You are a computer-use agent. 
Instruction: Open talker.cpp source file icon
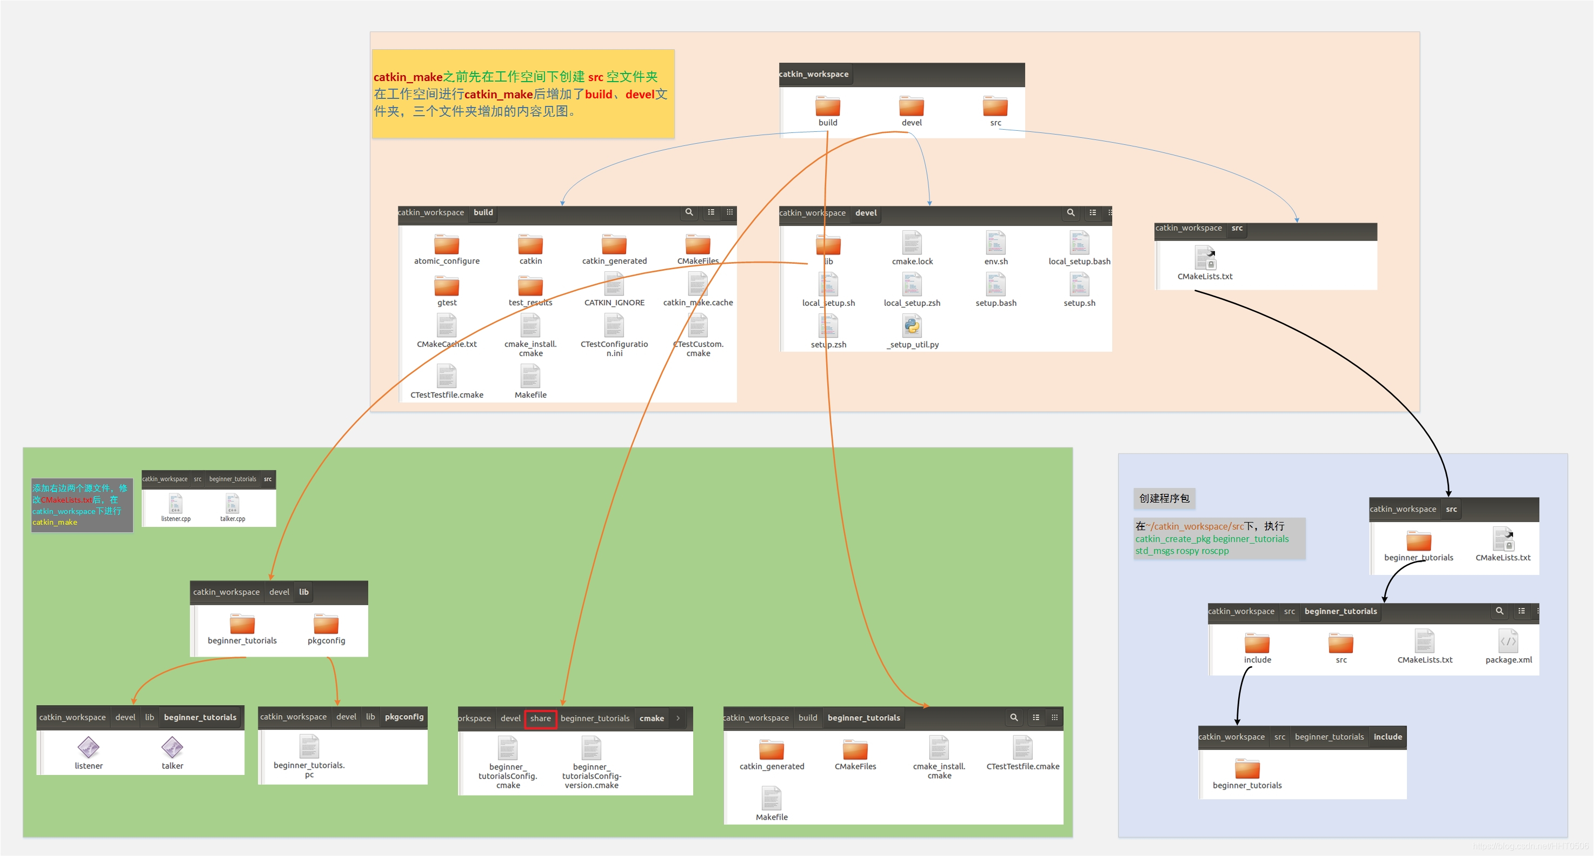[232, 504]
